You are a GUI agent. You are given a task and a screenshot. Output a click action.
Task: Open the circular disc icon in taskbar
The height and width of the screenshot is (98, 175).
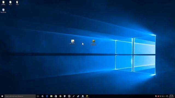pos(69,96)
